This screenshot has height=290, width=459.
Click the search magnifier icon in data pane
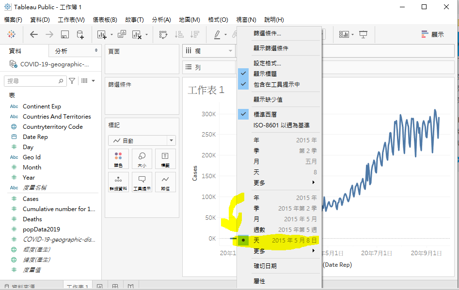(61, 81)
